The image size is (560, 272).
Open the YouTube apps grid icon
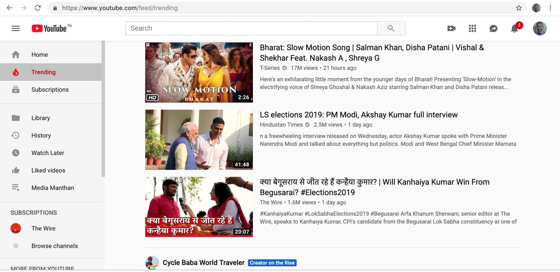pyautogui.click(x=472, y=28)
